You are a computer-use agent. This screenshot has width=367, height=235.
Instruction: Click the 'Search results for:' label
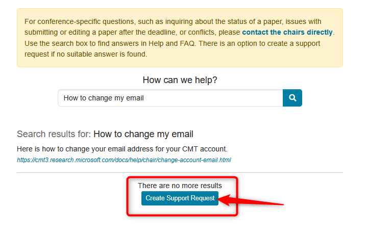click(54, 134)
